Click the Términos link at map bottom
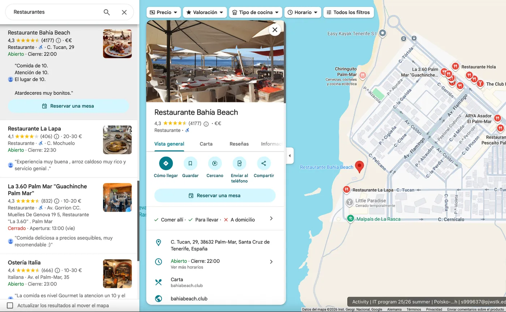 (x=413, y=309)
